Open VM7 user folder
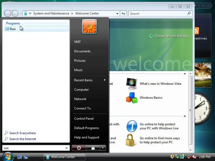Screen dimensions: 215x161 pos(77,42)
